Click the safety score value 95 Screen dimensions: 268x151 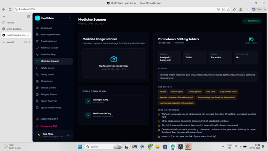(x=251, y=39)
